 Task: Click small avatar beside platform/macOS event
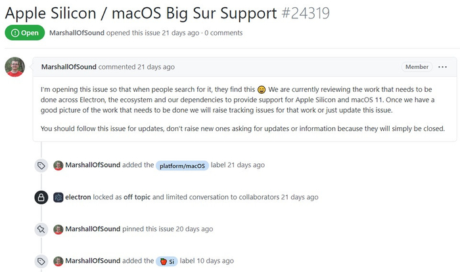tap(58, 165)
